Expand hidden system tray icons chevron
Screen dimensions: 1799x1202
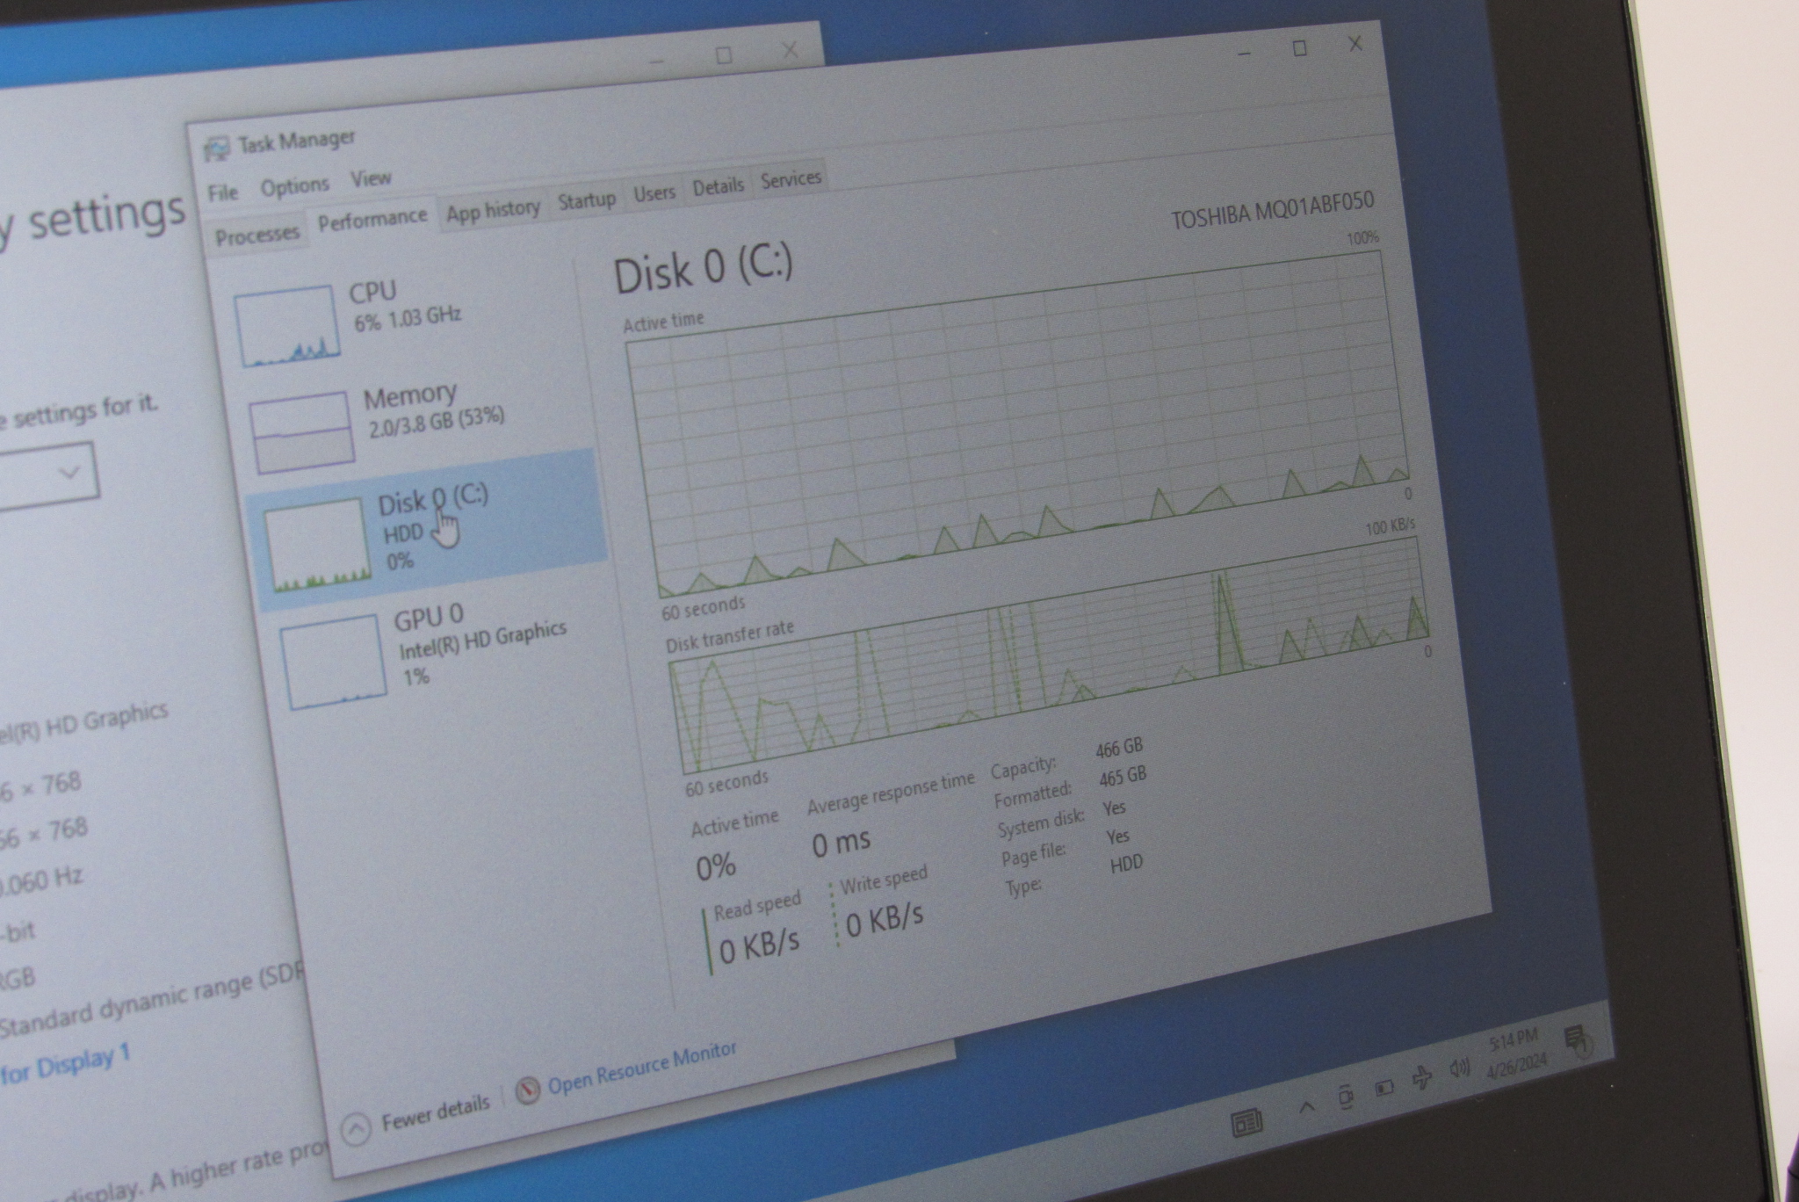coord(1306,1106)
